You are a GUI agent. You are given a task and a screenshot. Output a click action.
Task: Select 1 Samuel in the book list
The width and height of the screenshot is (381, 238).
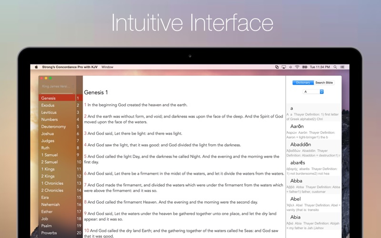point(57,155)
